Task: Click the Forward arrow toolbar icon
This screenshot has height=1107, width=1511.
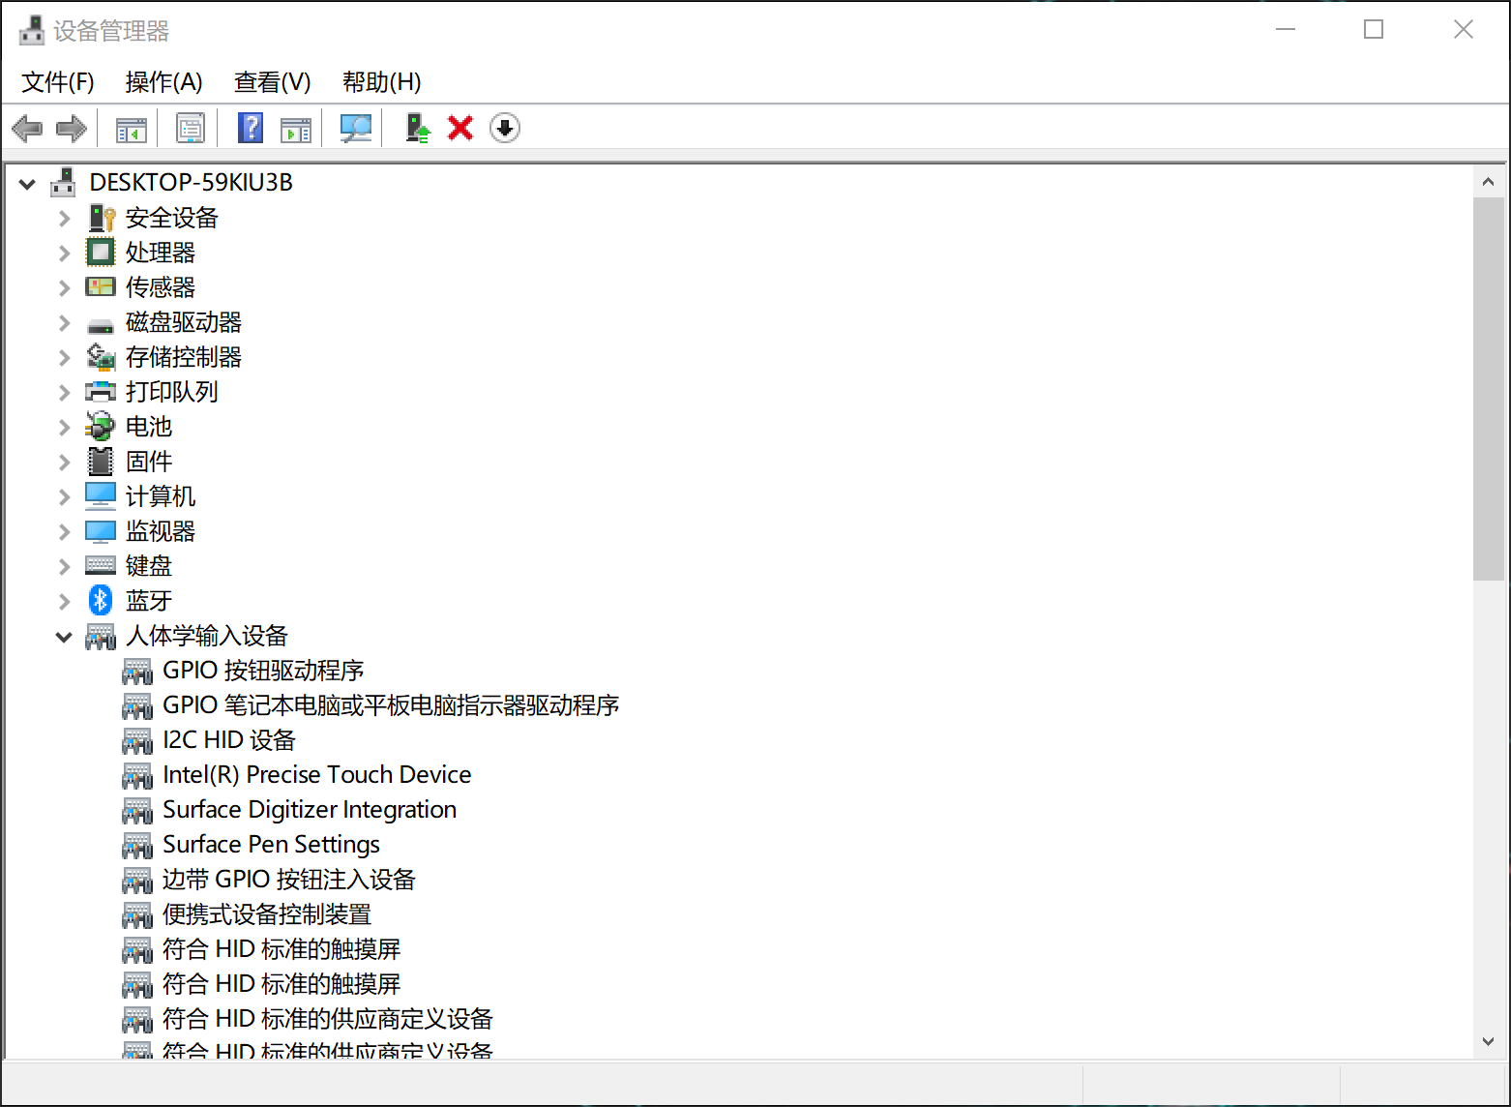Action: coord(72,128)
